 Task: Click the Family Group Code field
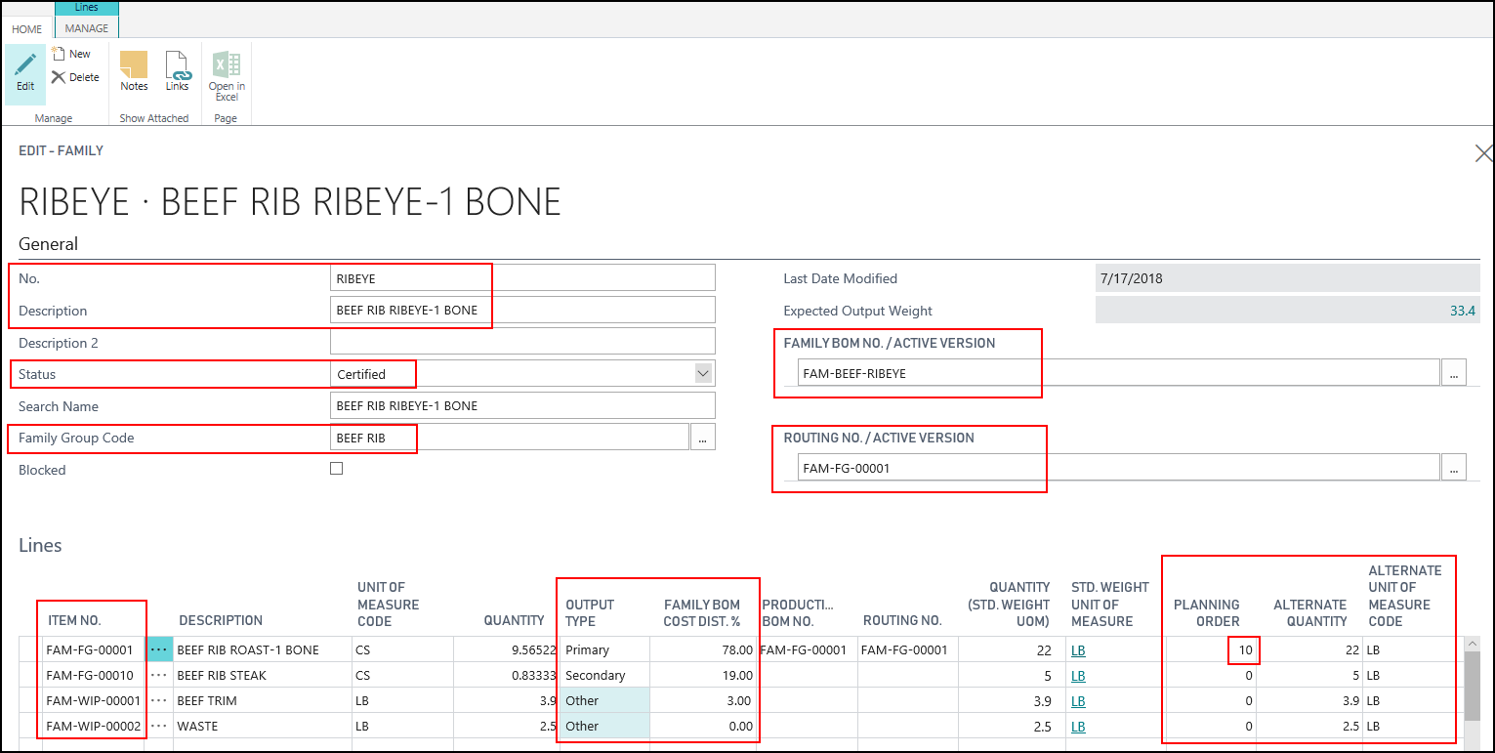point(510,438)
